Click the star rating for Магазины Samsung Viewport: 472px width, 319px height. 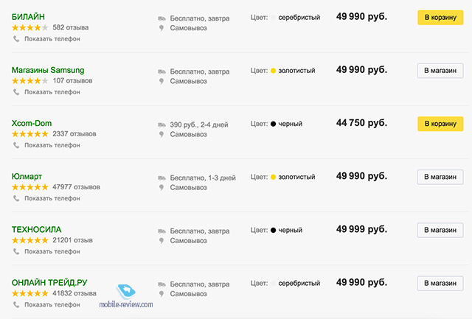29,80
